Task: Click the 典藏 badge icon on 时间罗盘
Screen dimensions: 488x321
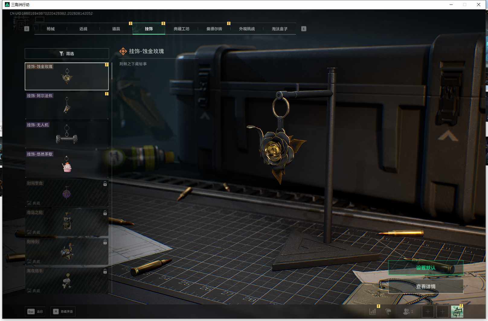Action: pos(29,203)
